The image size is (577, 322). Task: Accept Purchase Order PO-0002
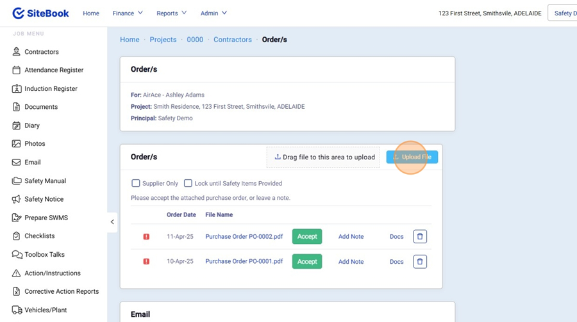click(x=307, y=237)
